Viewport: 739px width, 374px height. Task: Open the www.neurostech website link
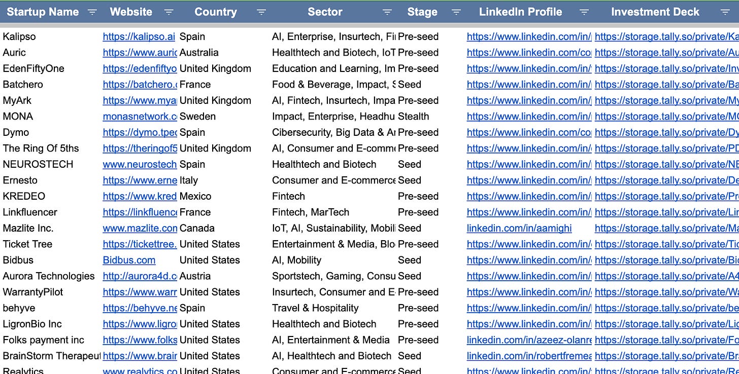coord(140,164)
